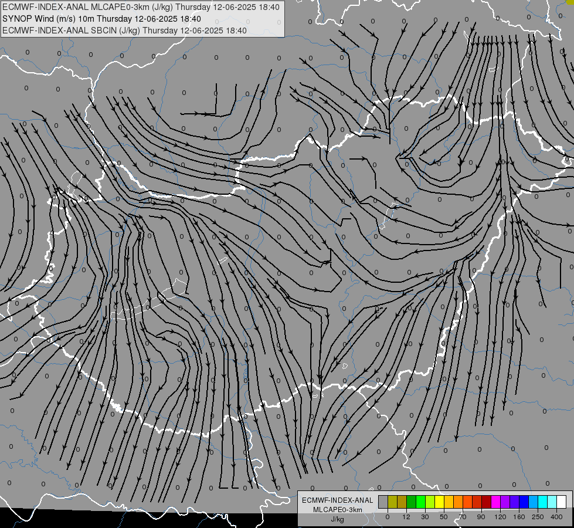This screenshot has height=528, width=574.
Task: Click the legend scale value 400
Action: click(556, 517)
